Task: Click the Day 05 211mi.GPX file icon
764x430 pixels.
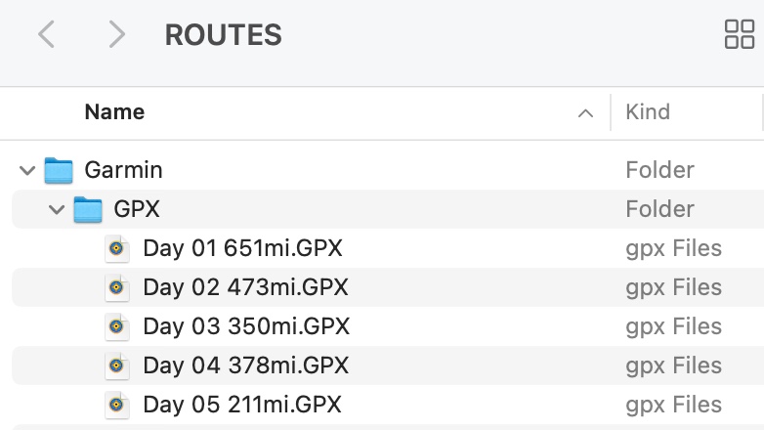Action: coord(117,405)
